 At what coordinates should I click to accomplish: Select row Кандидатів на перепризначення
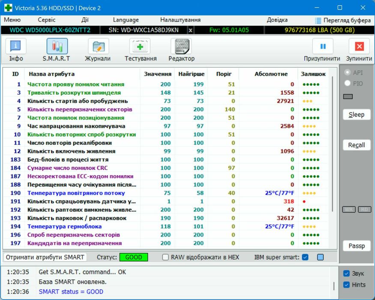tap(165, 243)
